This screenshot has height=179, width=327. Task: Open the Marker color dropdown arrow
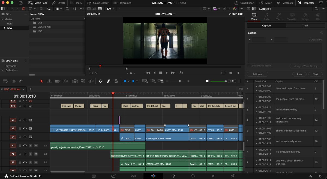click(x=137, y=81)
